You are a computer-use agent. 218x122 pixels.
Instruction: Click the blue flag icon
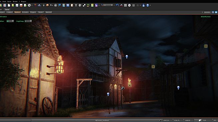click(60, 5)
